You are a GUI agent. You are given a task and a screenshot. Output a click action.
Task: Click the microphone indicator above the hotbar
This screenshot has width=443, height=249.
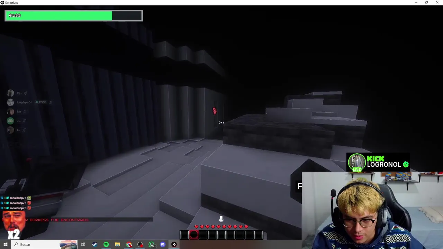(221, 219)
